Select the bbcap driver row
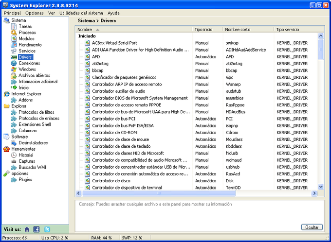The image size is (331, 242). click(x=196, y=70)
